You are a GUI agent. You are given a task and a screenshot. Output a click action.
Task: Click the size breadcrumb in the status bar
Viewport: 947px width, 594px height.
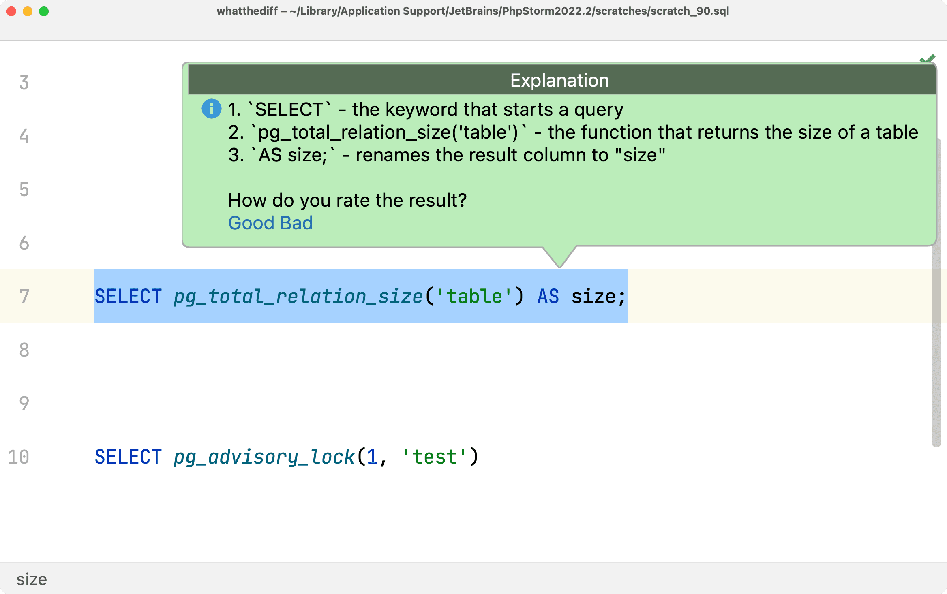click(32, 579)
